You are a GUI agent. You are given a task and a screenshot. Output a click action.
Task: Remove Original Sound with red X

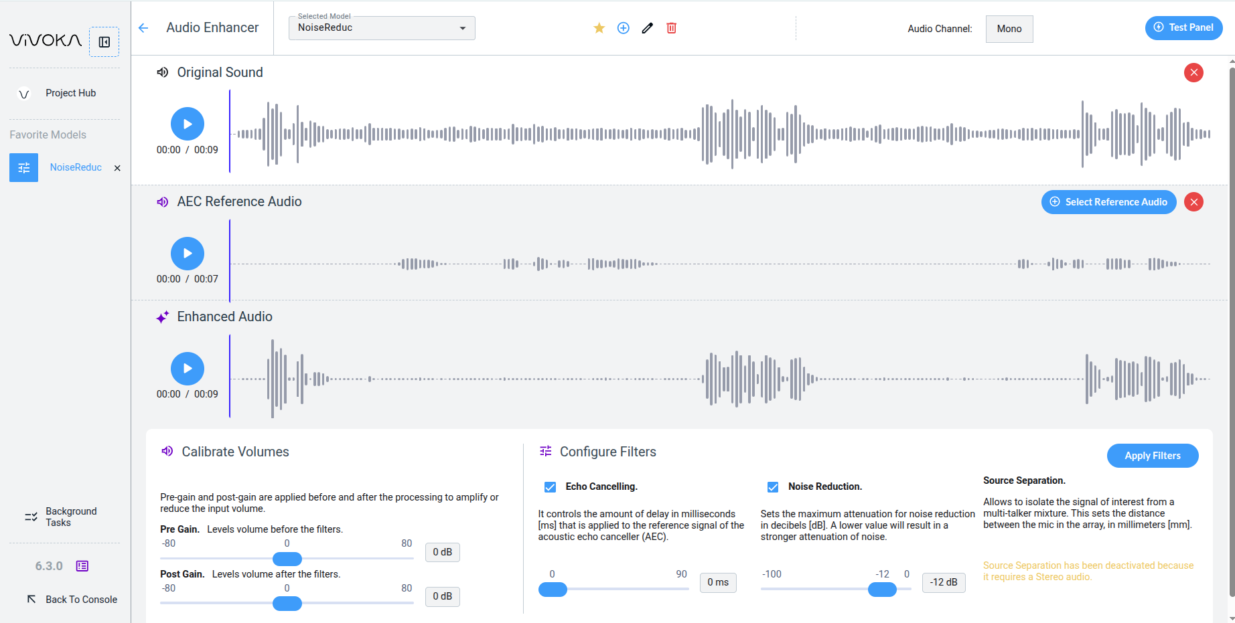pos(1193,72)
